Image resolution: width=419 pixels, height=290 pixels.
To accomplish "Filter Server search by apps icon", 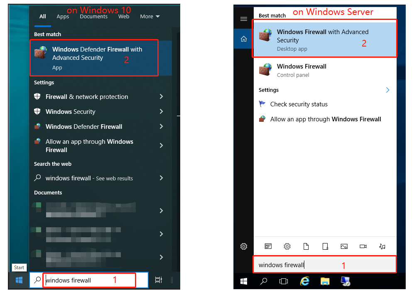I will click(268, 246).
